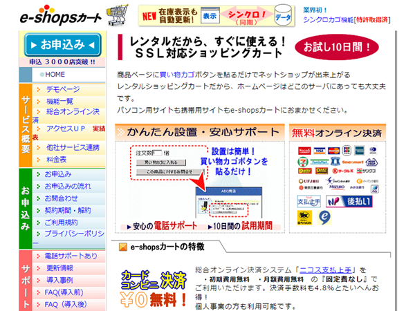Click the JCB card logo
Image resolution: width=415 pixels, height=311 pixels.
(x=347, y=150)
